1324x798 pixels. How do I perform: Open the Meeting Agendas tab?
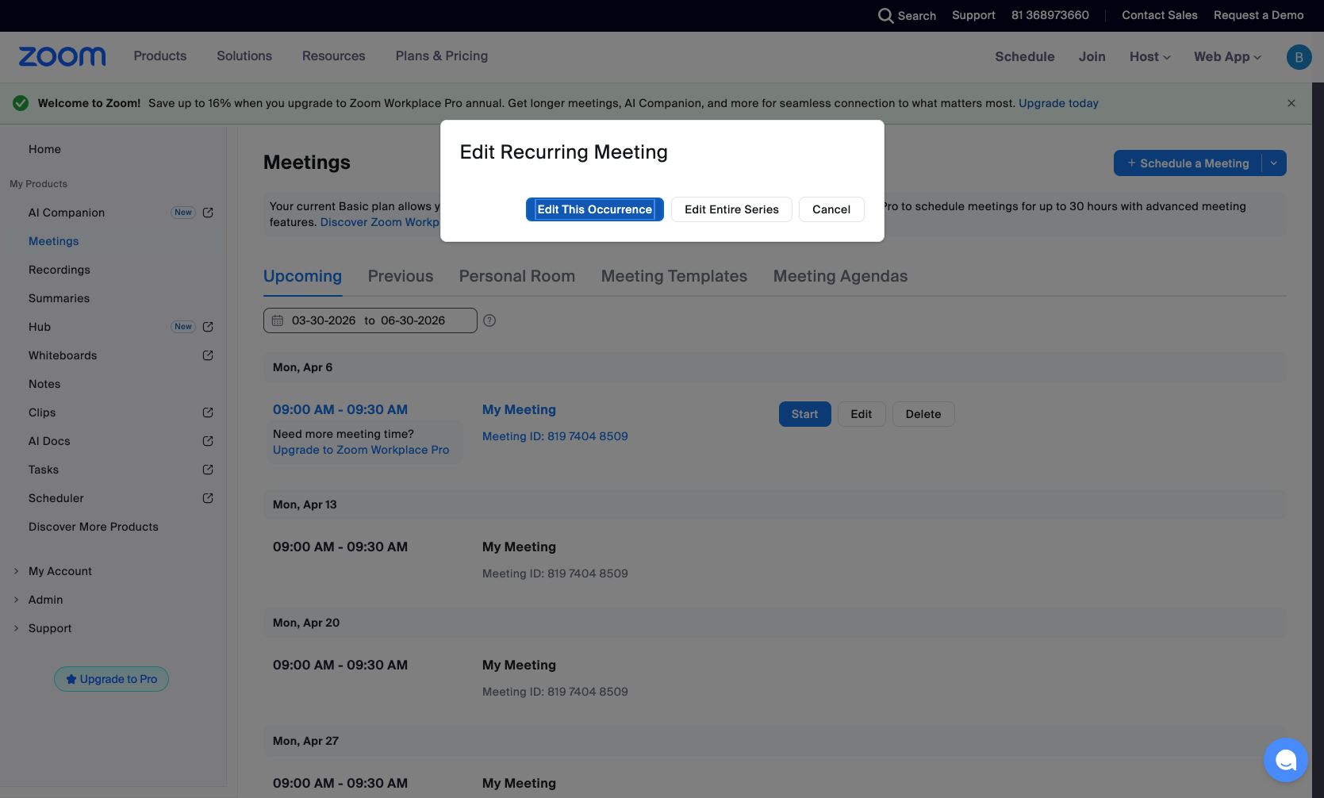(x=841, y=276)
